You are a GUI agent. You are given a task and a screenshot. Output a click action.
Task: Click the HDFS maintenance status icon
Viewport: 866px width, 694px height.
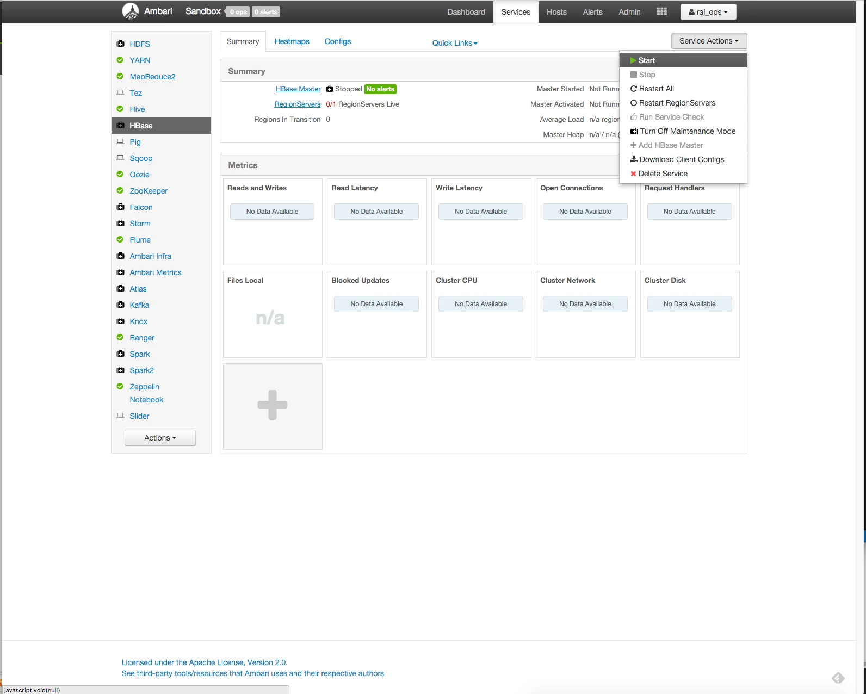coord(120,44)
